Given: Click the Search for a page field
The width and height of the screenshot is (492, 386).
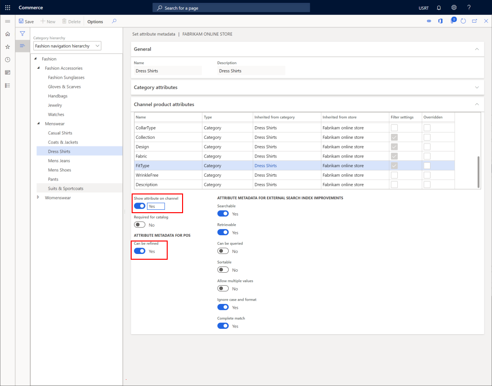Looking at the screenshot, I should (x=231, y=8).
